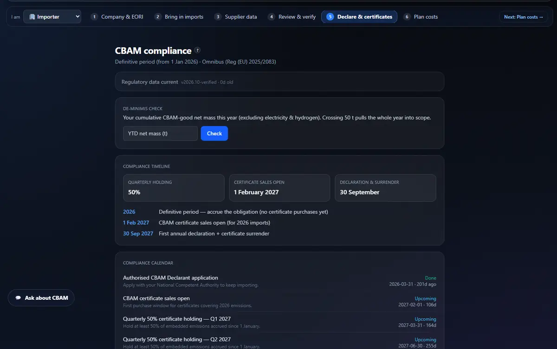Image resolution: width=557 pixels, height=349 pixels.
Task: Focus the YTD net mass input field
Action: click(160, 133)
